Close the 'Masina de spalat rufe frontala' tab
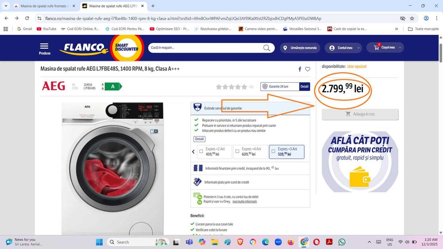 [x=74, y=6]
